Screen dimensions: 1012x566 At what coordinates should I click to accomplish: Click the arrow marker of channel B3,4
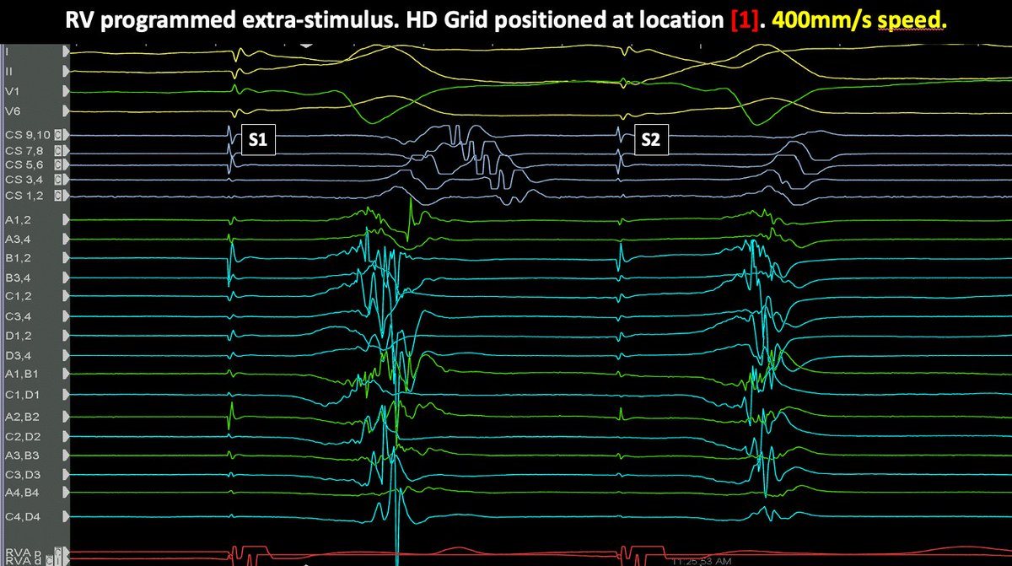point(66,278)
